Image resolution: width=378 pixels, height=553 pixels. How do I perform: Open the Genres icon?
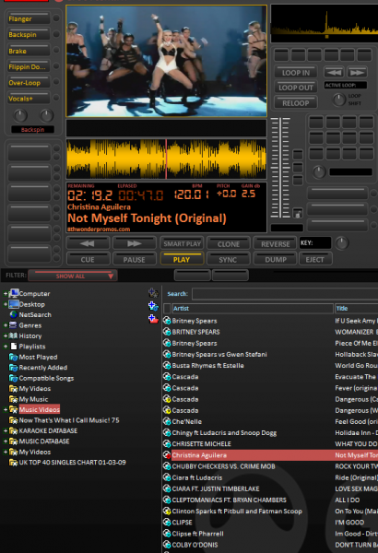[13, 325]
